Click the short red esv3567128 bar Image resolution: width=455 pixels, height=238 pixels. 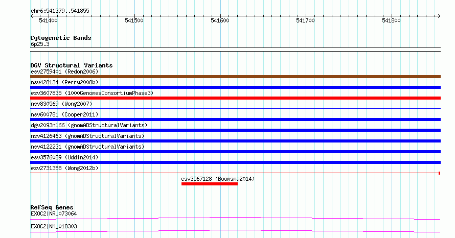click(210, 184)
